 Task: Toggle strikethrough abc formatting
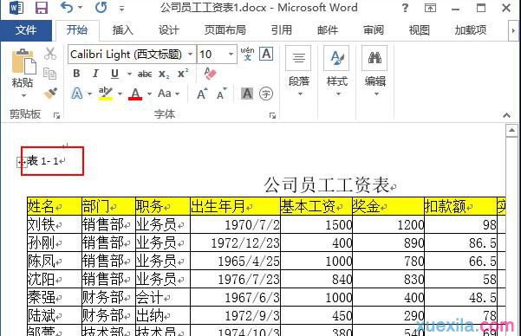[x=145, y=74]
